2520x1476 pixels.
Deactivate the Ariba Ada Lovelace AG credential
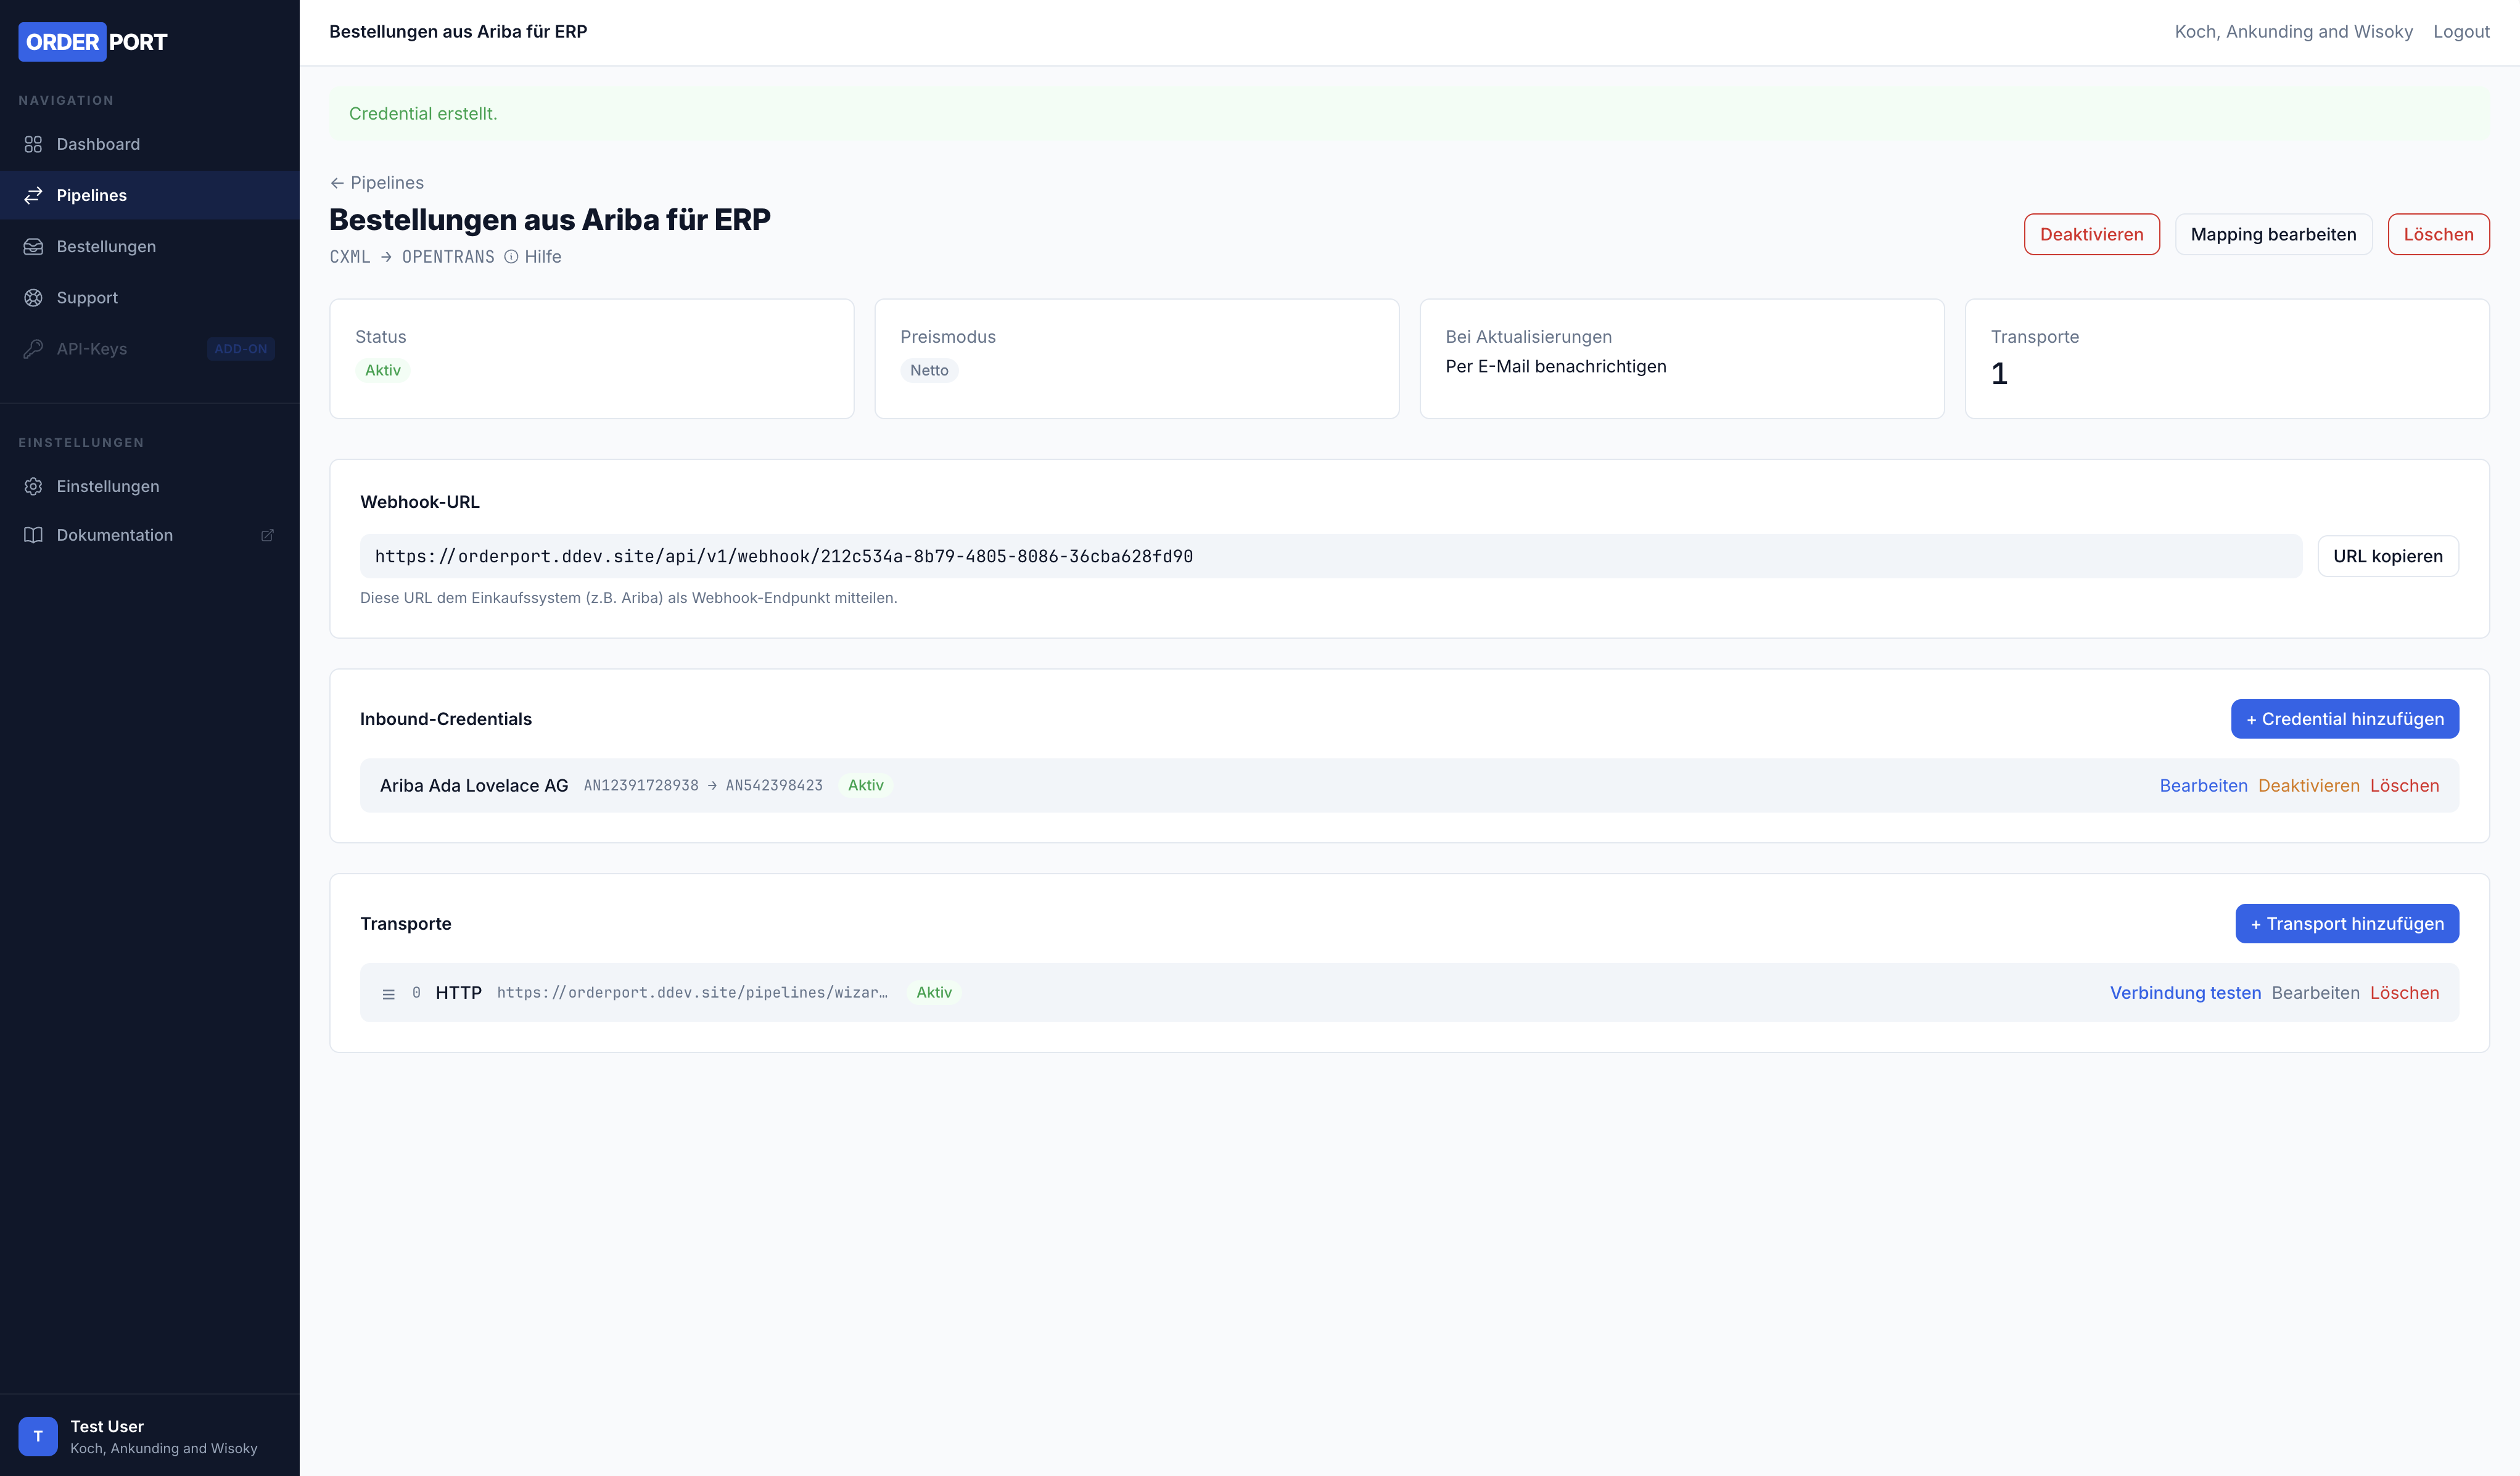coord(2308,786)
